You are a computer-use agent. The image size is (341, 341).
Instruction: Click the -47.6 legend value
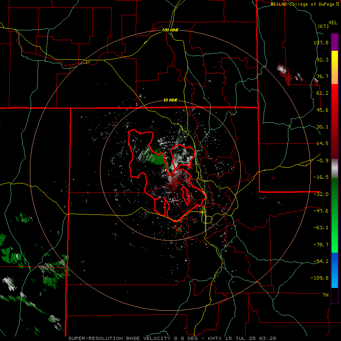tap(321, 211)
